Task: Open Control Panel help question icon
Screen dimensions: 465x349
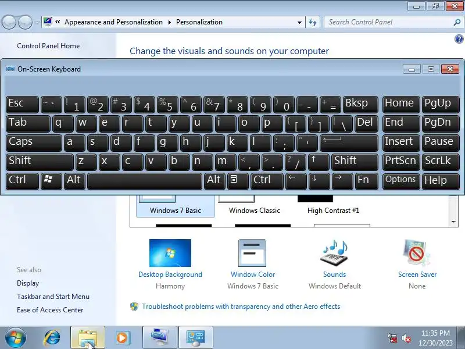Action: click(x=459, y=39)
